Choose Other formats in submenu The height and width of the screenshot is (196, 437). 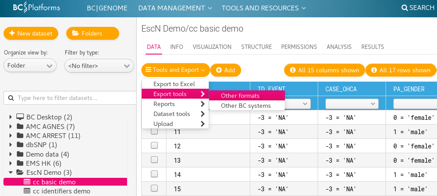coord(247,96)
